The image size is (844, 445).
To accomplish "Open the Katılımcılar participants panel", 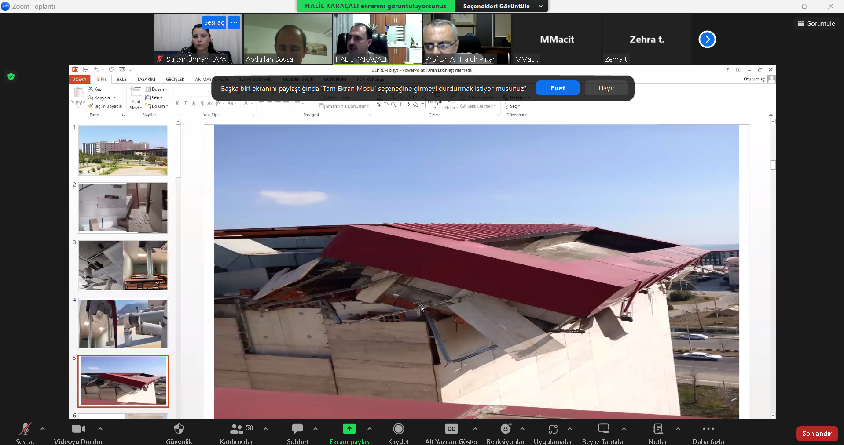I will [x=237, y=429].
